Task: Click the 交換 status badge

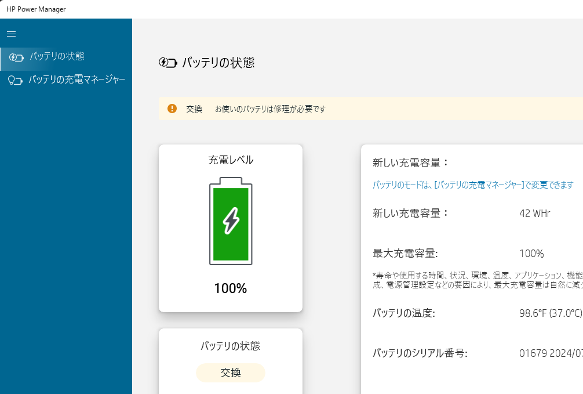Action: pos(231,373)
